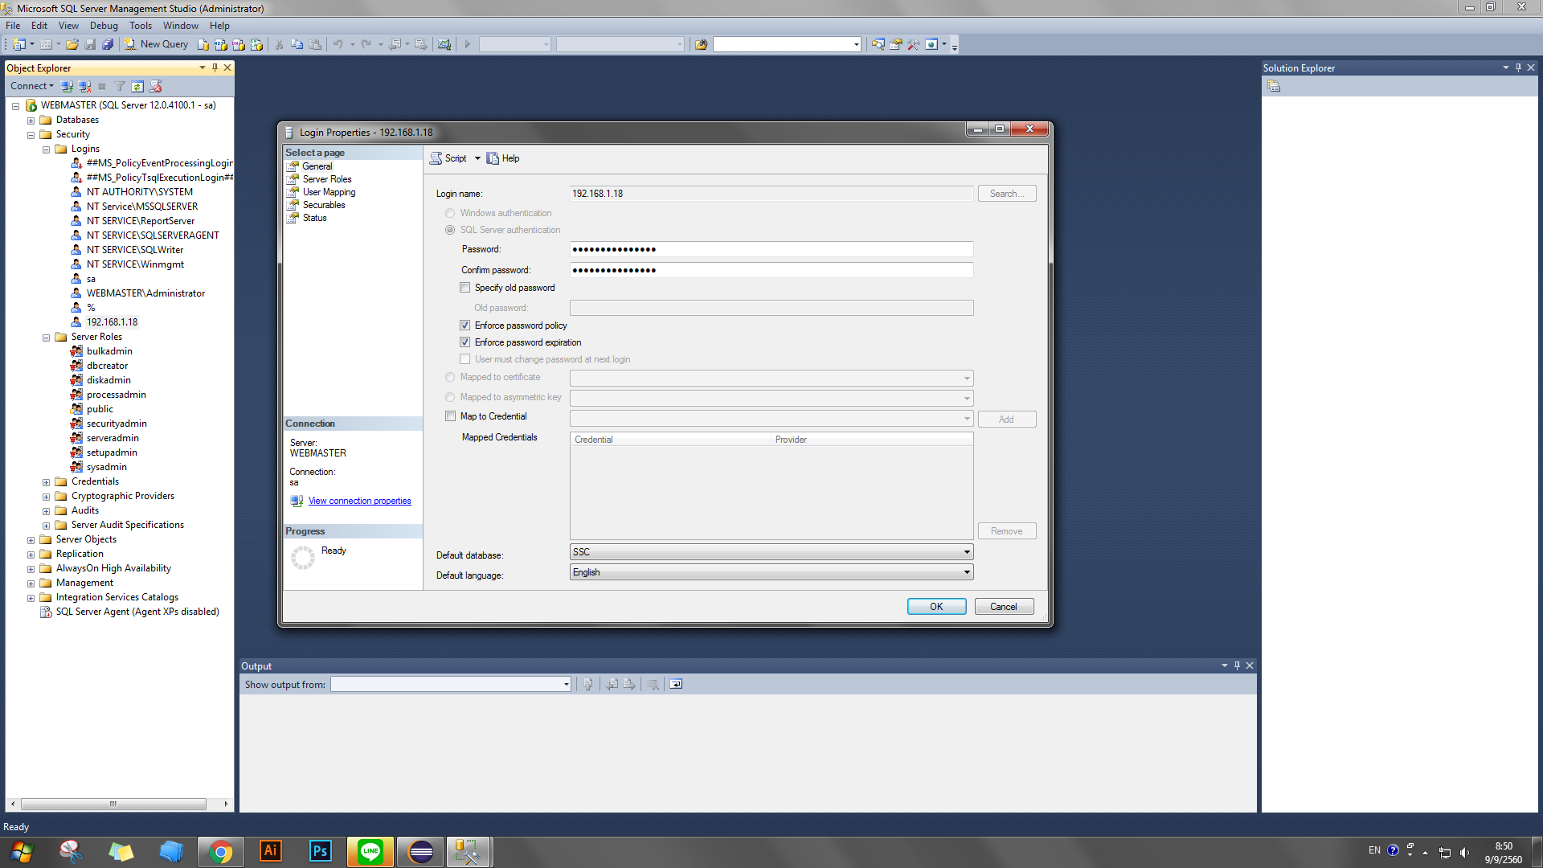Click the Database Engine Query icon next to New Query
The height and width of the screenshot is (868, 1543).
pos(203,44)
